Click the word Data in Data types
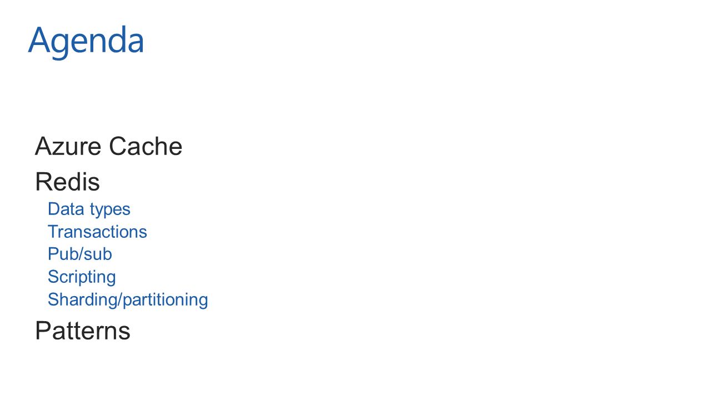This screenshot has height=400, width=711. [66, 209]
